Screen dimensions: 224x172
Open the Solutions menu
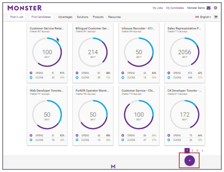click(x=82, y=17)
